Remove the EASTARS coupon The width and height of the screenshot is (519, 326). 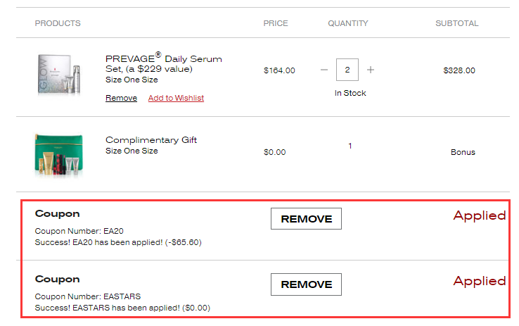coord(306,284)
